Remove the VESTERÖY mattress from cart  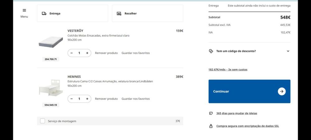coord(106,53)
